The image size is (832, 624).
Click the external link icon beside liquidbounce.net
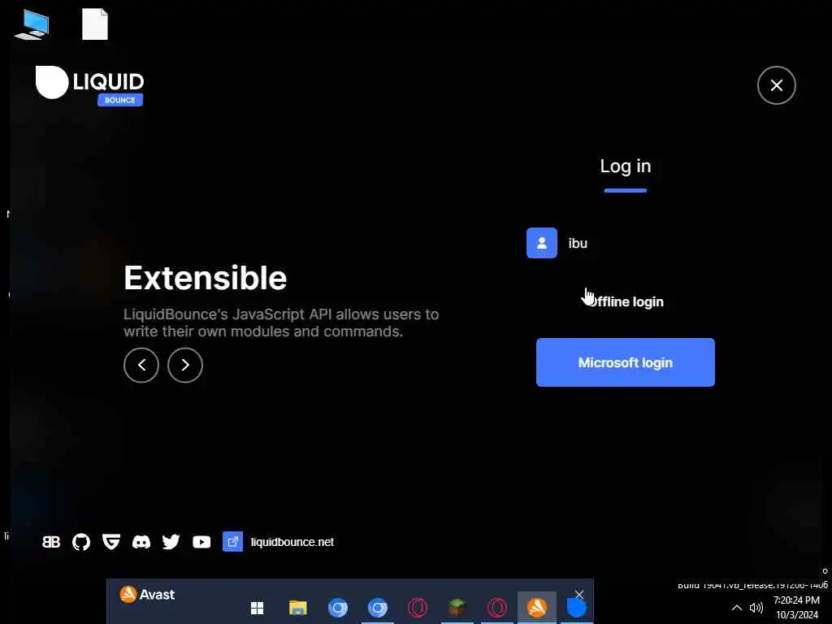click(x=232, y=542)
